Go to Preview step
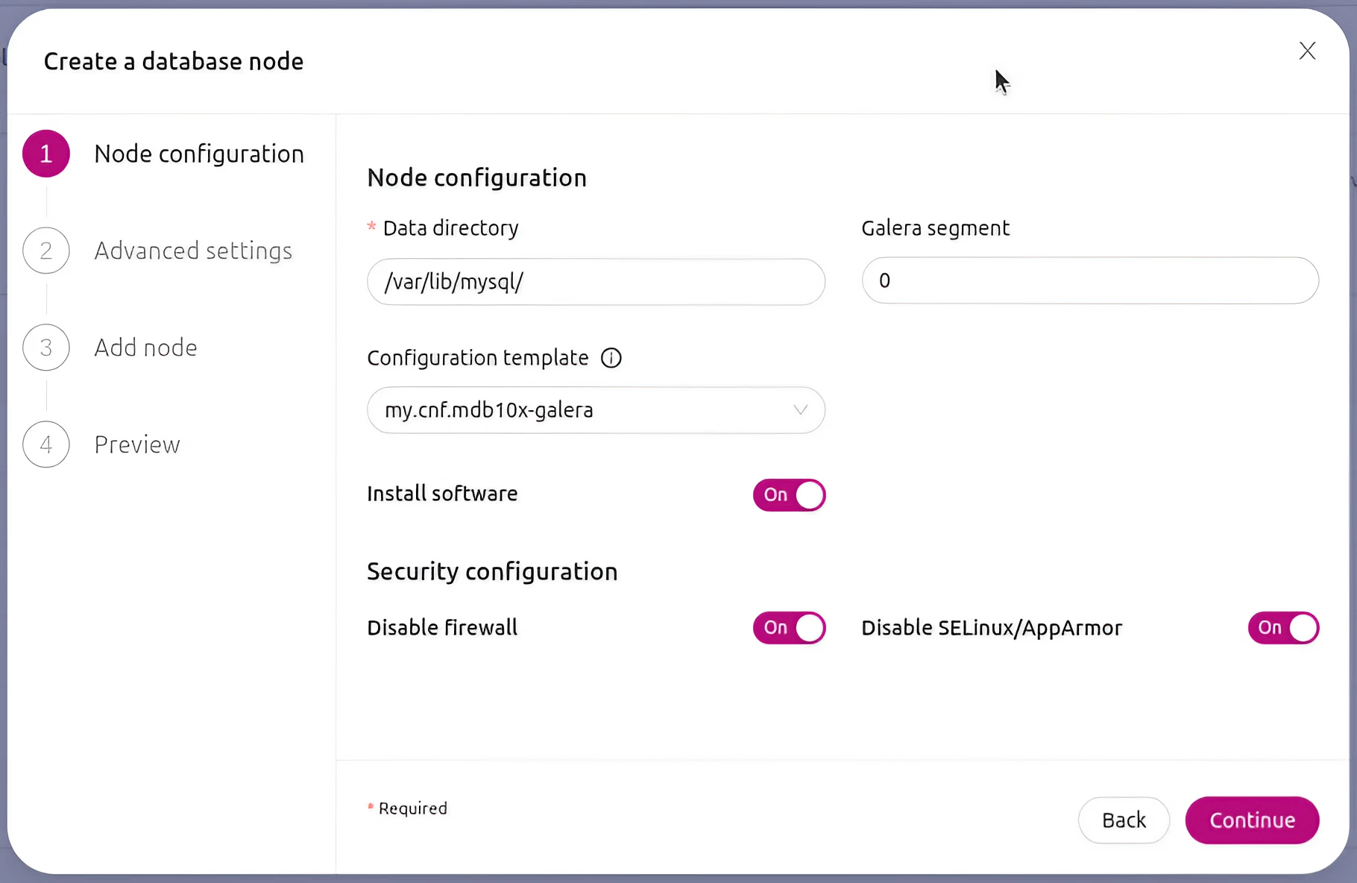 (137, 444)
